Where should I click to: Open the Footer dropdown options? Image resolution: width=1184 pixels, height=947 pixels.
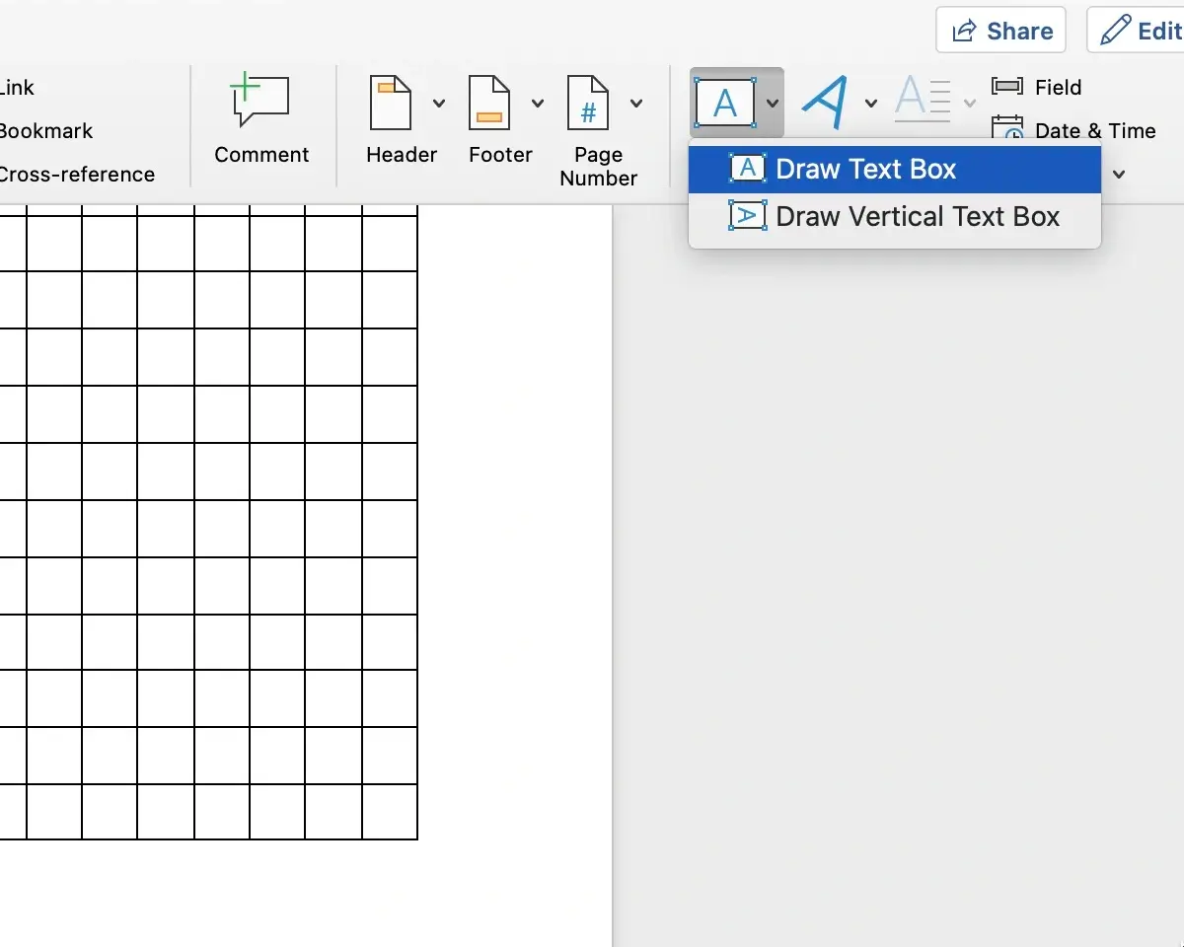537,103
